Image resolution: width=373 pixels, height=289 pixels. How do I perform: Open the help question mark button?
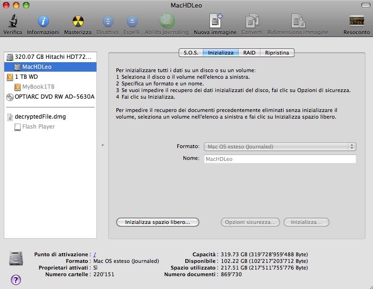coord(16,280)
